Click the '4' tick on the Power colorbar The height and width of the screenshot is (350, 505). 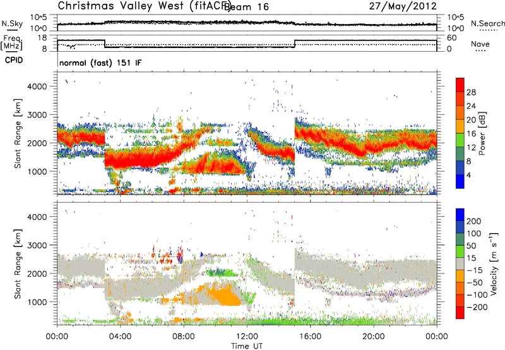(x=468, y=175)
